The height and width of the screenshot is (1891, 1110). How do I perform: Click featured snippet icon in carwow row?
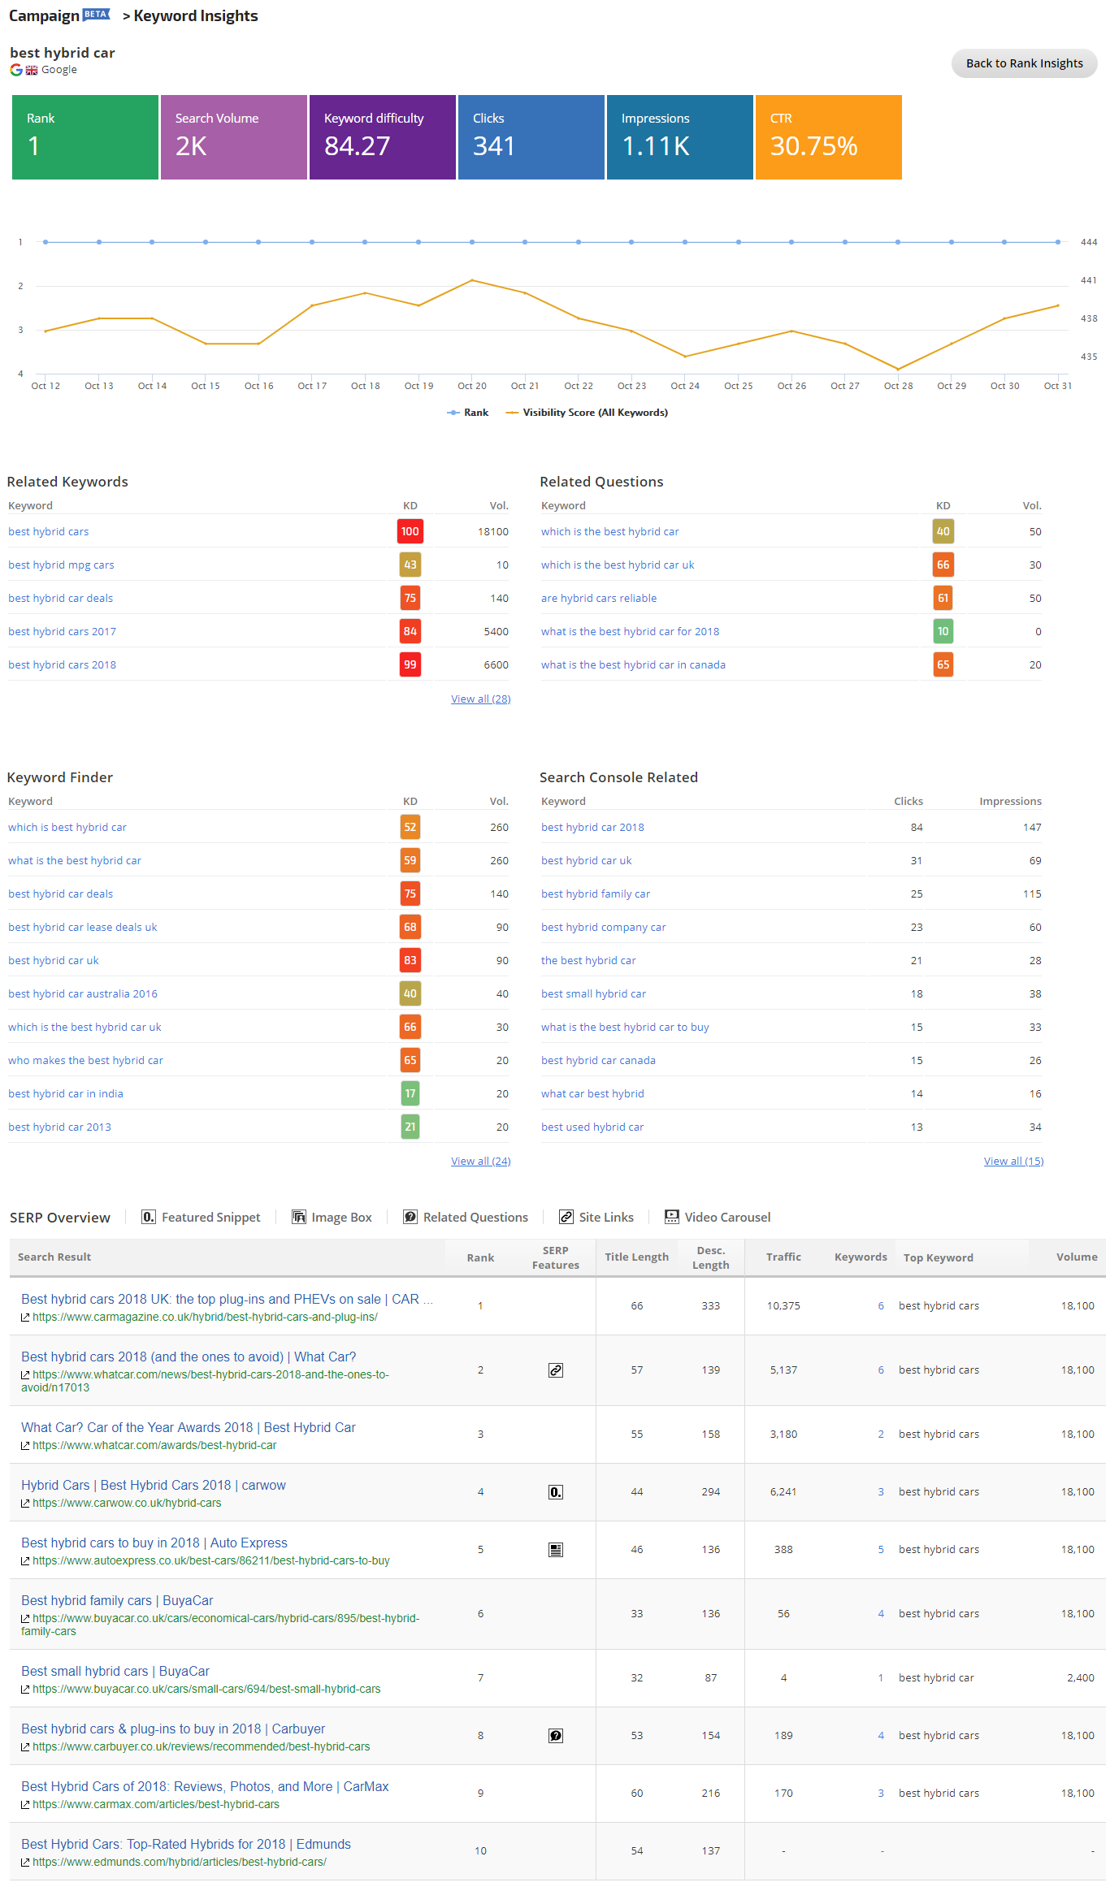point(556,1492)
